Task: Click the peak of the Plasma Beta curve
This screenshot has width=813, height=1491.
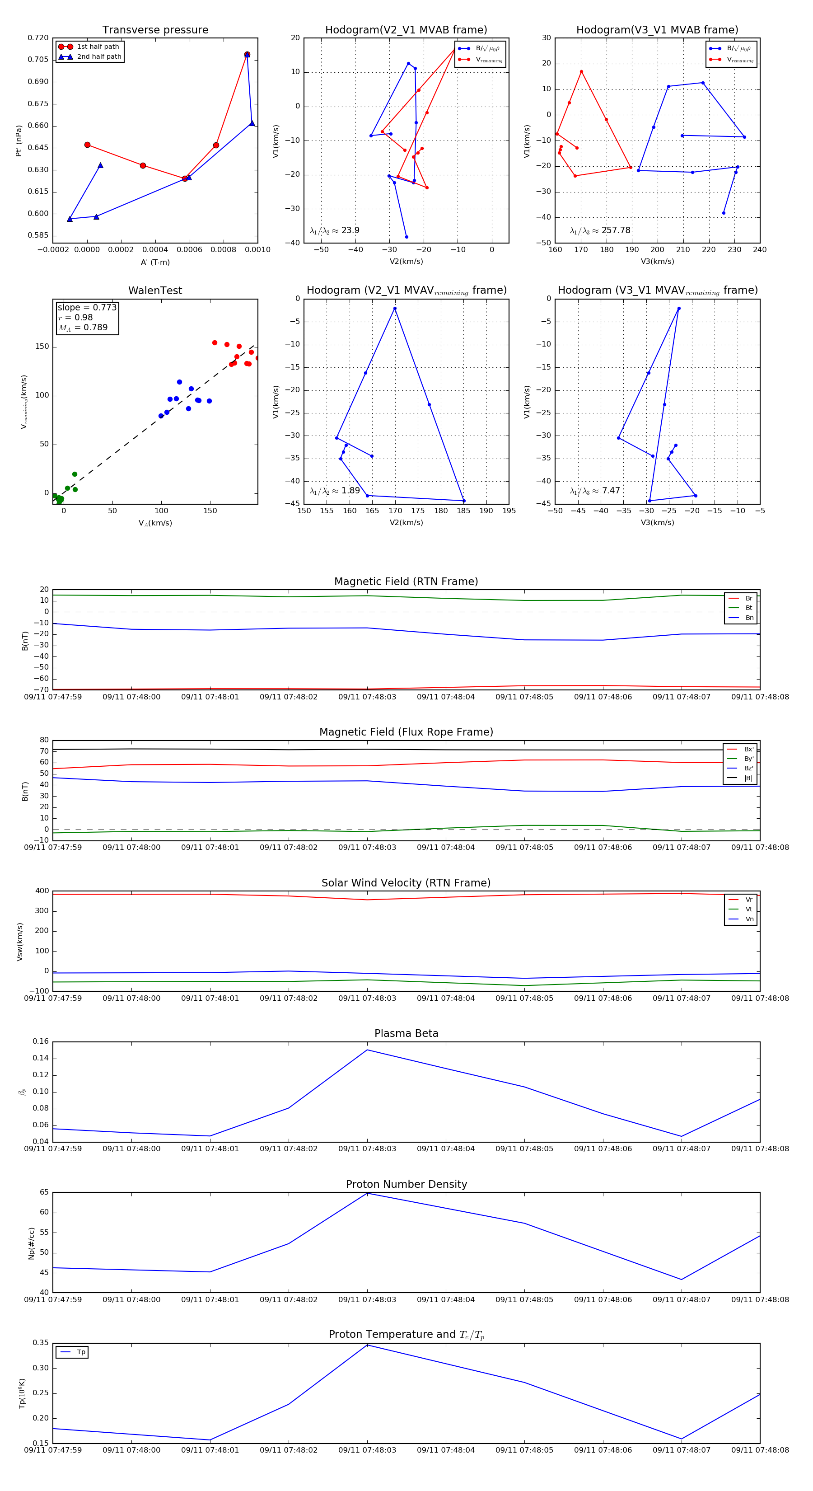Action: tap(367, 1050)
